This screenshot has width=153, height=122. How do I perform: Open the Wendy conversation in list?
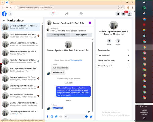(21, 87)
